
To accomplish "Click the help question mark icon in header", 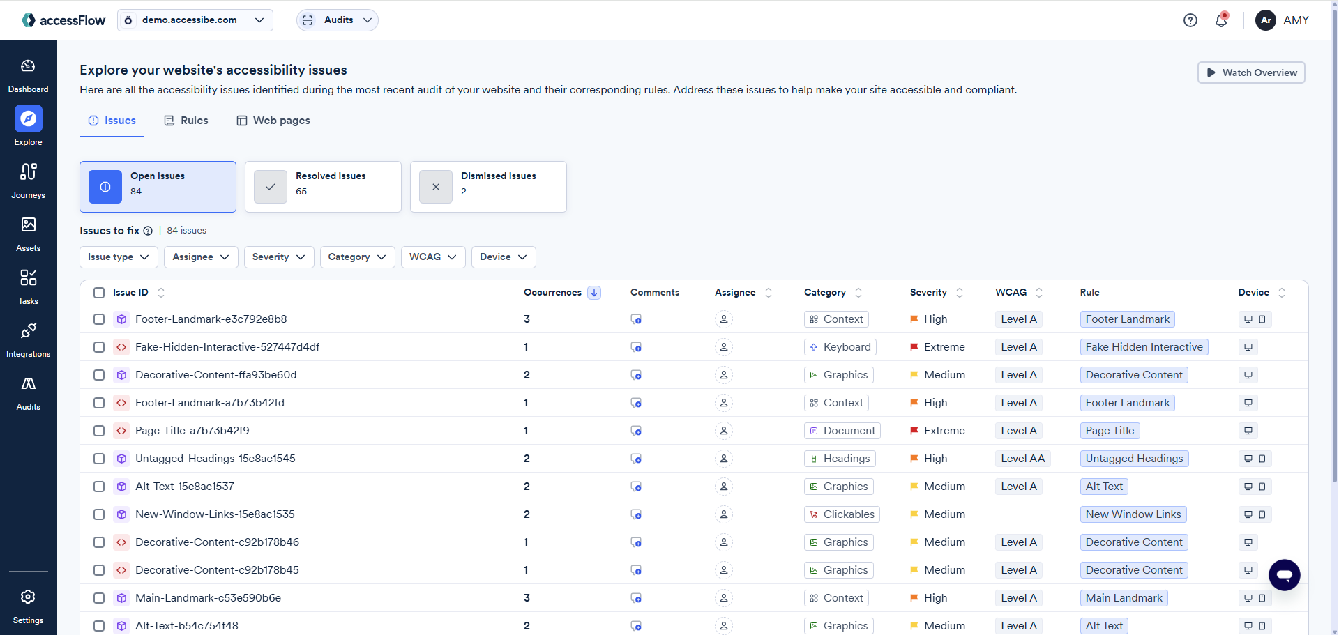I will 1190,20.
